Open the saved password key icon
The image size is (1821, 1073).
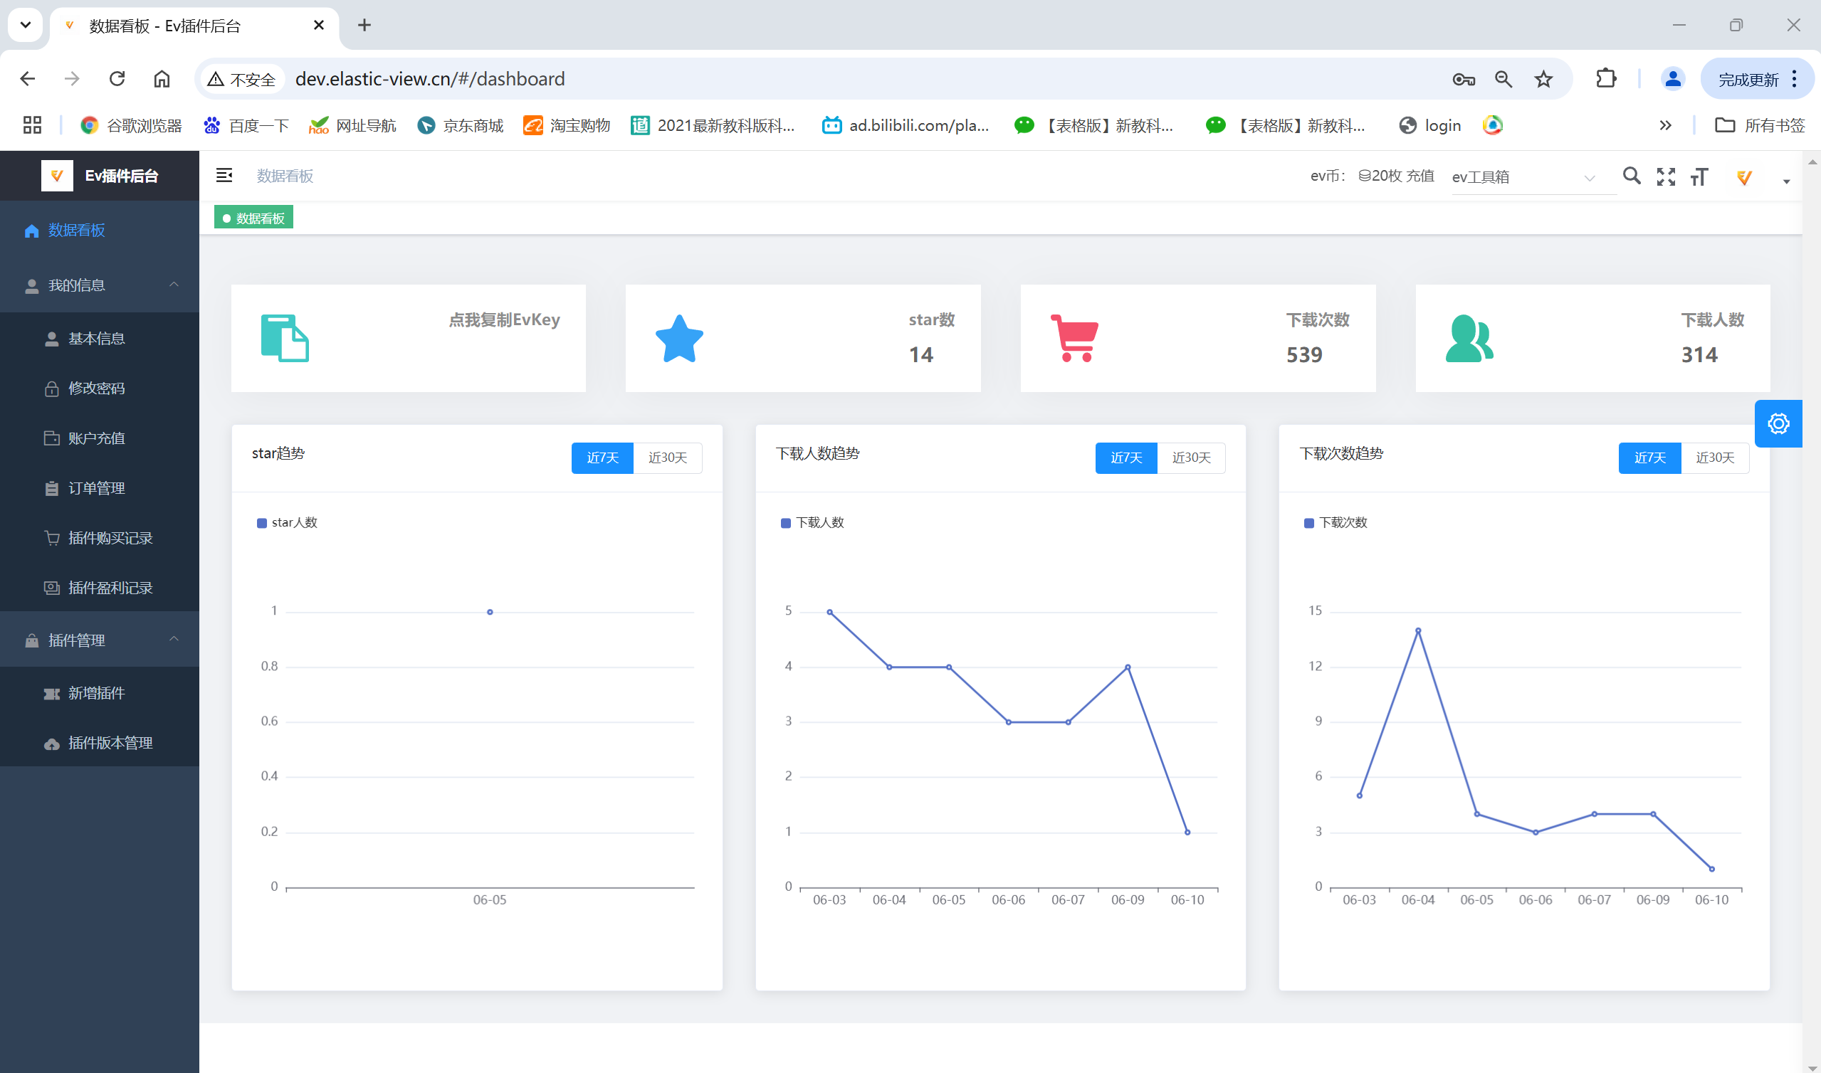pos(1464,80)
